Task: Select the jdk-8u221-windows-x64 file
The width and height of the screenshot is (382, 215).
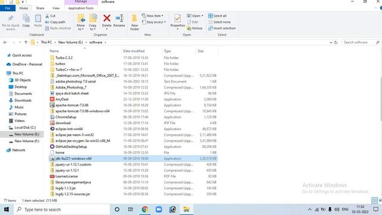Action: [133, 158]
